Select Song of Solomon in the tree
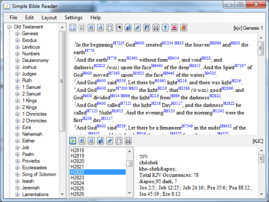This screenshot has height=202, width=269. [x=39, y=174]
